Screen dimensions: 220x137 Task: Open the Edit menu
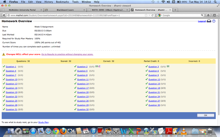point(30,2)
